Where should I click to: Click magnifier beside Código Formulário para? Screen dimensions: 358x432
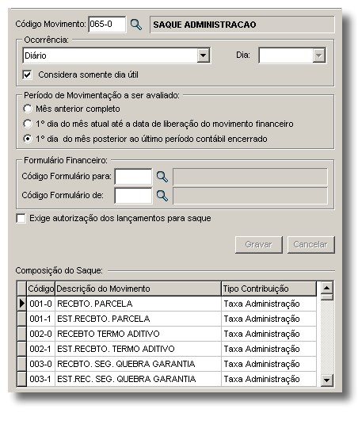point(162,177)
